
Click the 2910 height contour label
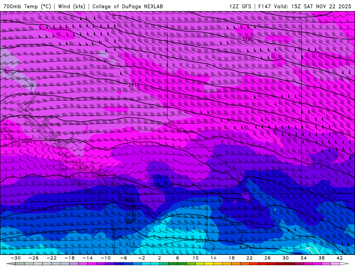point(134,85)
